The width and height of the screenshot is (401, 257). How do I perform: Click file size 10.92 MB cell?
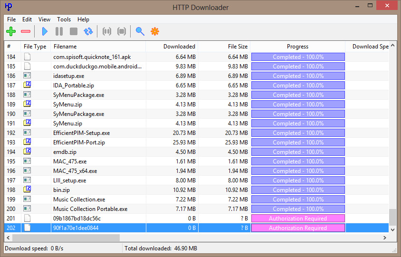point(236,190)
